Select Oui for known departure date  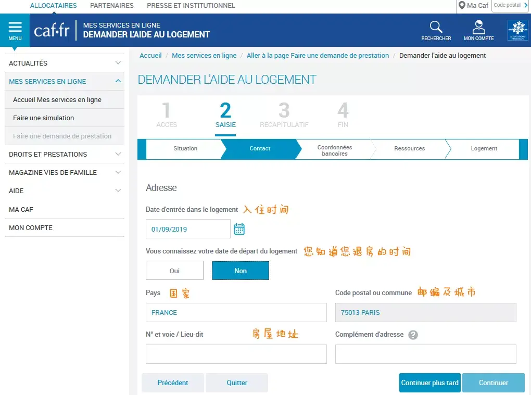174,271
